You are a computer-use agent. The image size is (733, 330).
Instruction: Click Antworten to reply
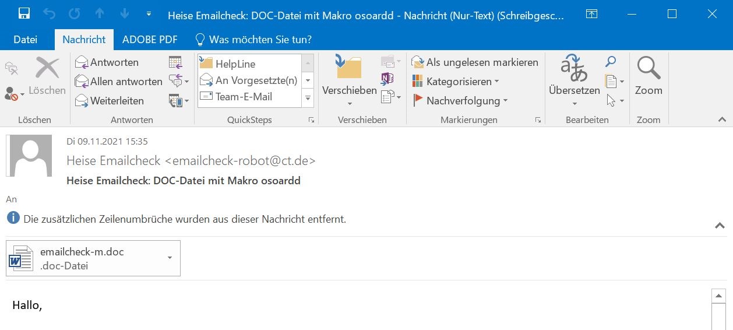107,62
